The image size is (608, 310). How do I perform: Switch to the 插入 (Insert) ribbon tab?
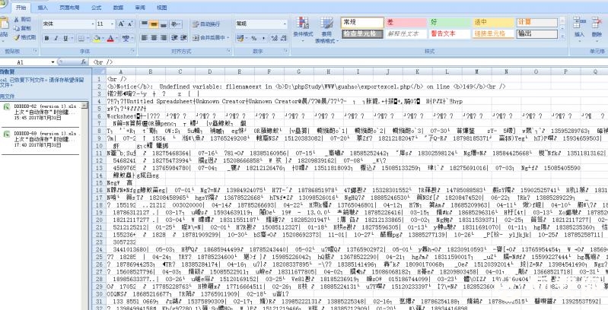pos(43,6)
